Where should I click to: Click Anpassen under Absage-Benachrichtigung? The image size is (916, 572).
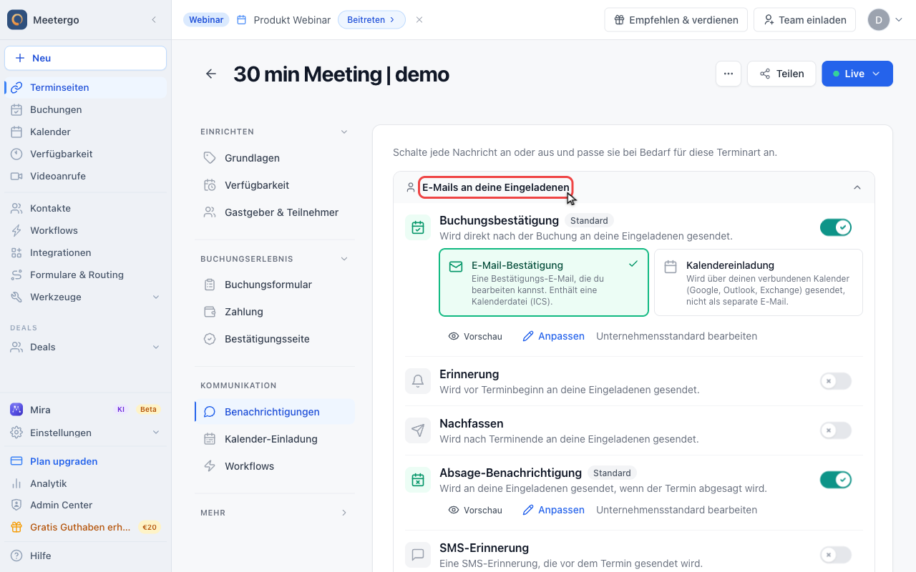pyautogui.click(x=554, y=510)
